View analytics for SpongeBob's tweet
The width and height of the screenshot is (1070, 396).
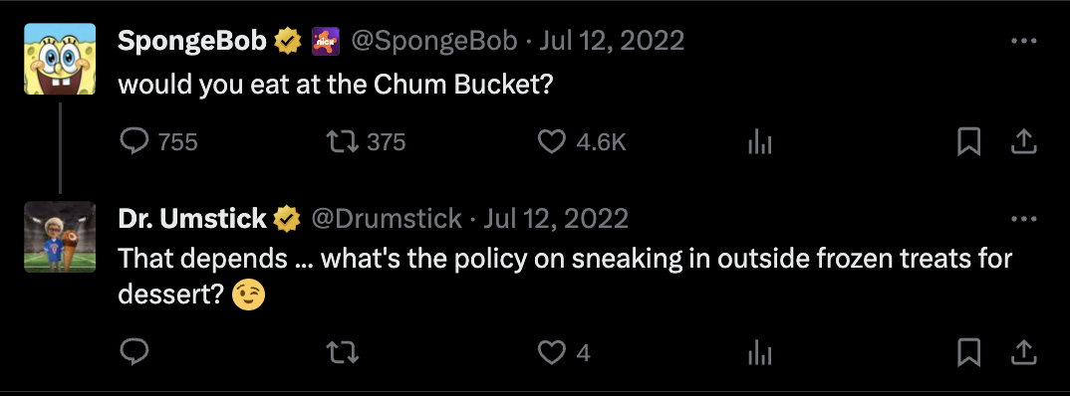coord(759,141)
